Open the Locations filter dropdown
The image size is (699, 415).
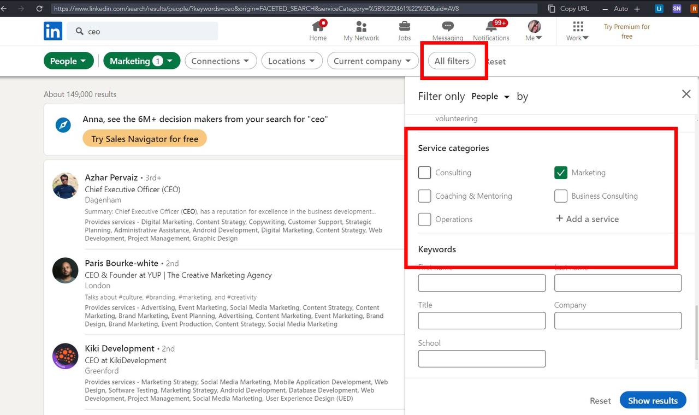tap(292, 61)
